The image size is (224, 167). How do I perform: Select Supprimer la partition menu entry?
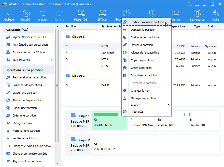[144, 75]
